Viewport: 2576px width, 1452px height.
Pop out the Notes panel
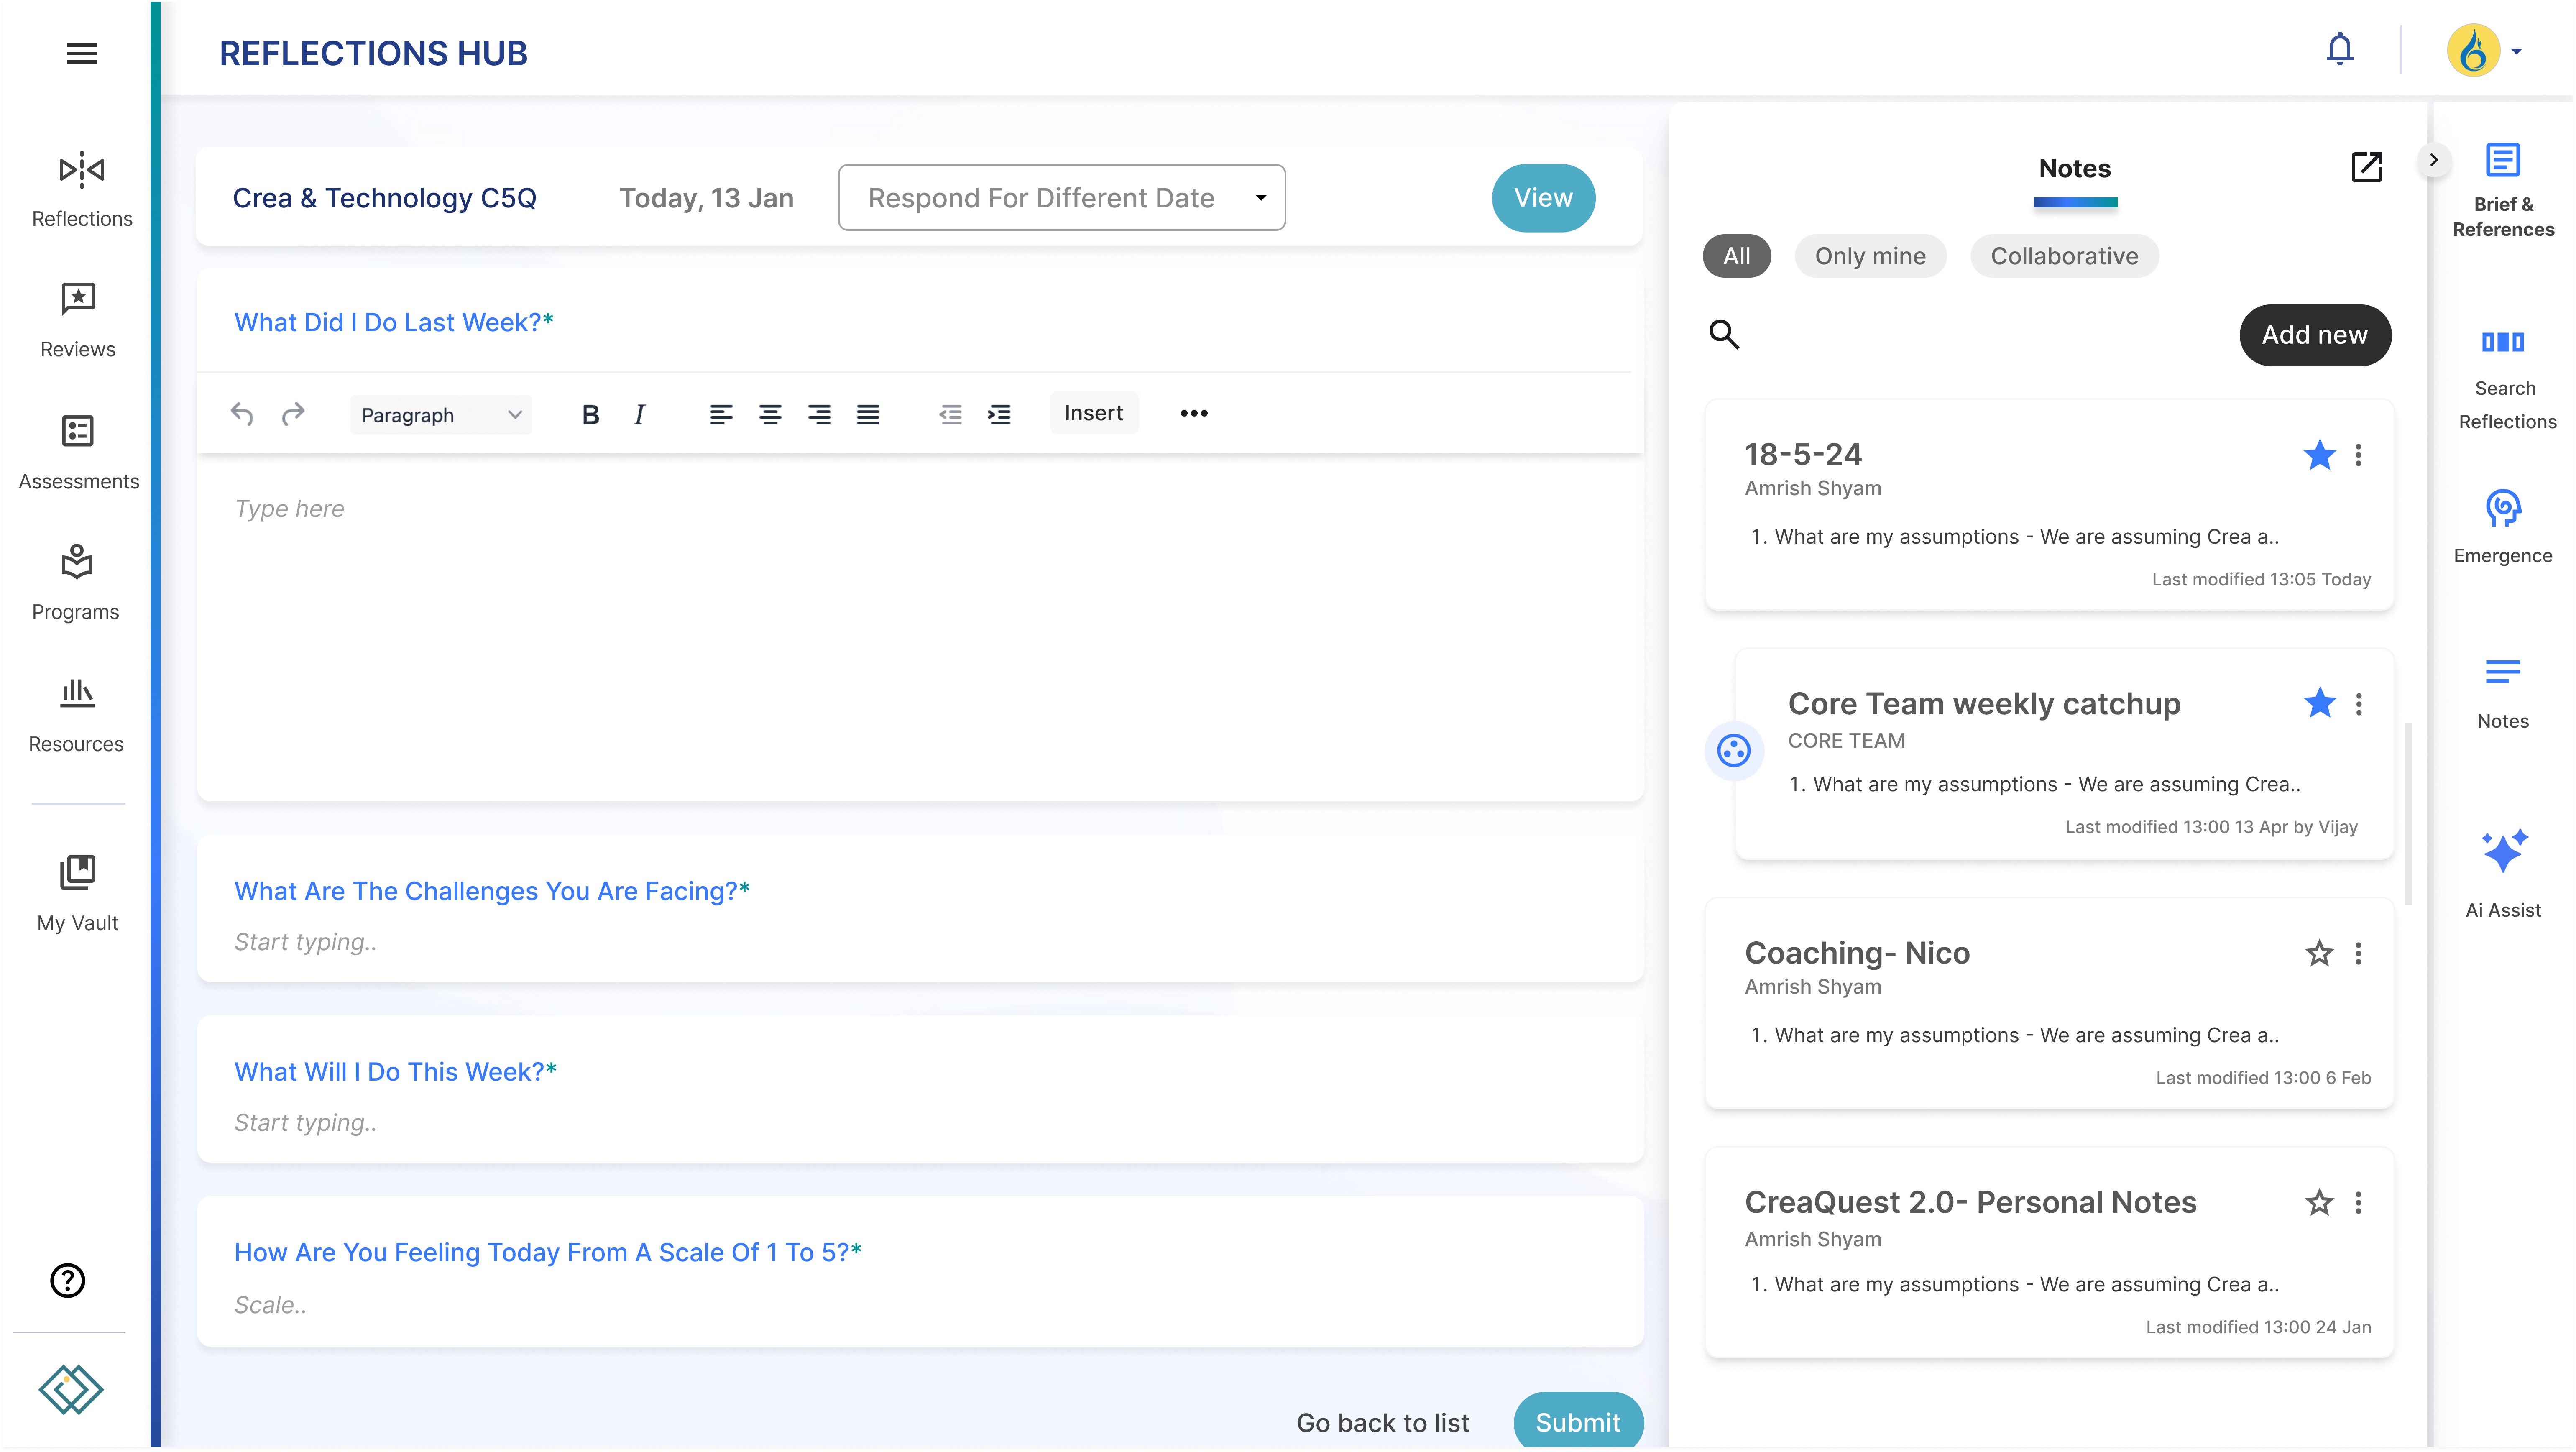pyautogui.click(x=2366, y=167)
